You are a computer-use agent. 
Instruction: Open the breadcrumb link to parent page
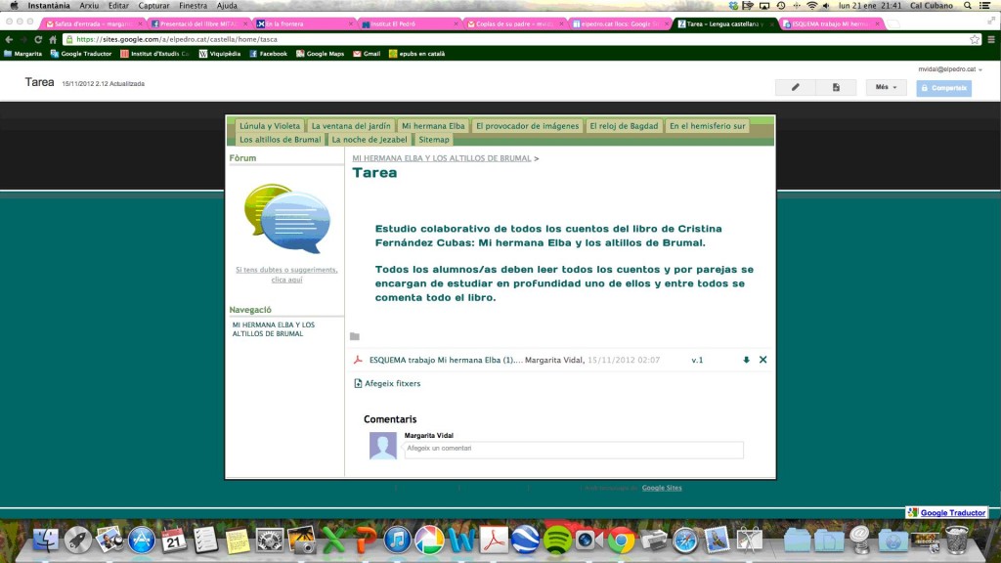pyautogui.click(x=441, y=157)
